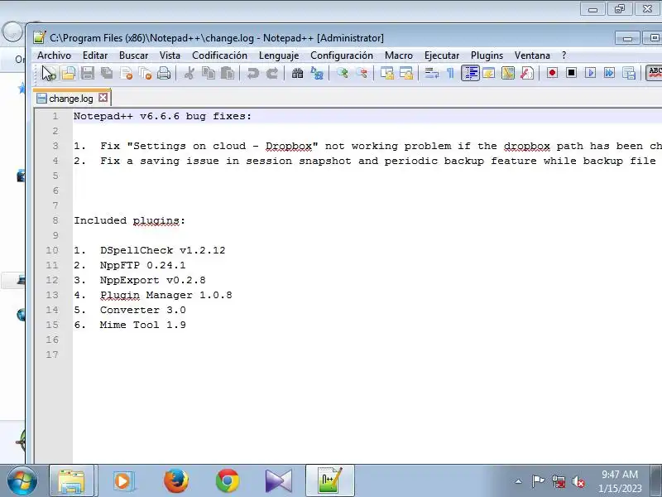This screenshot has height=497, width=662.
Task: Open the Editar menu
Action: (95, 55)
